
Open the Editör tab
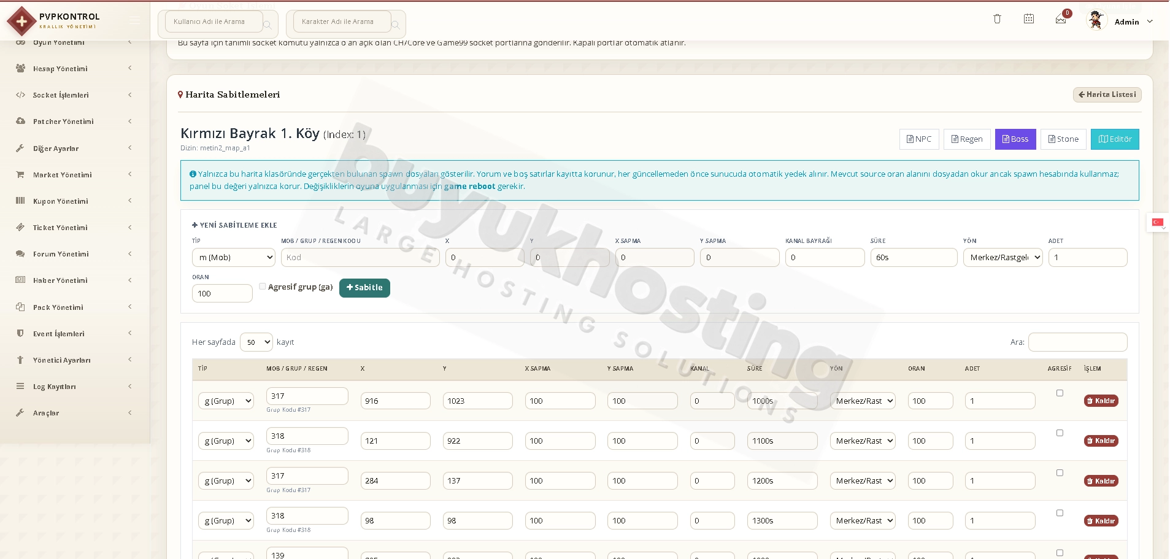point(1115,139)
